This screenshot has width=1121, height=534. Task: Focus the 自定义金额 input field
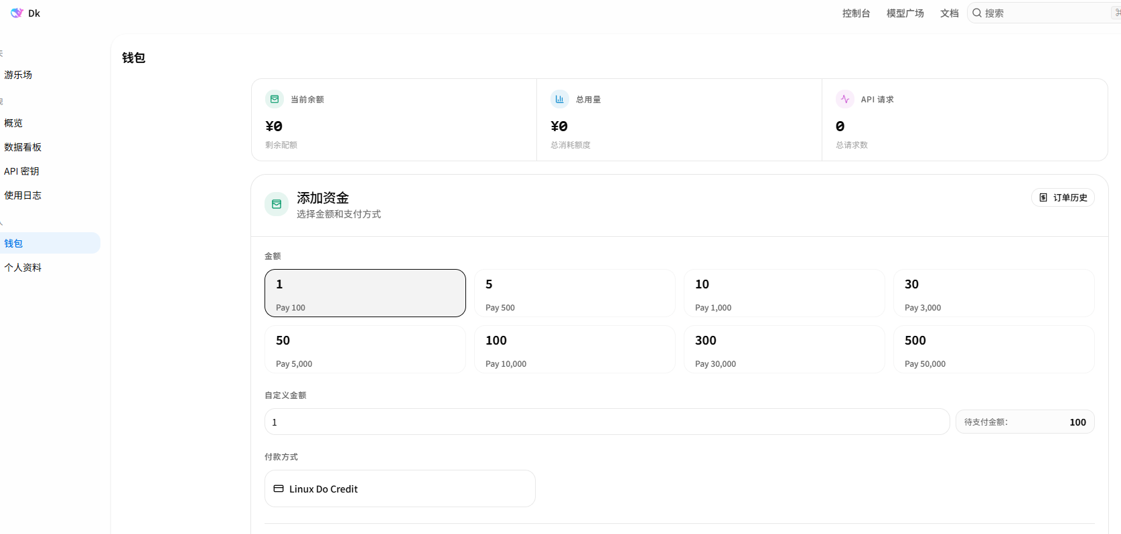click(x=607, y=422)
